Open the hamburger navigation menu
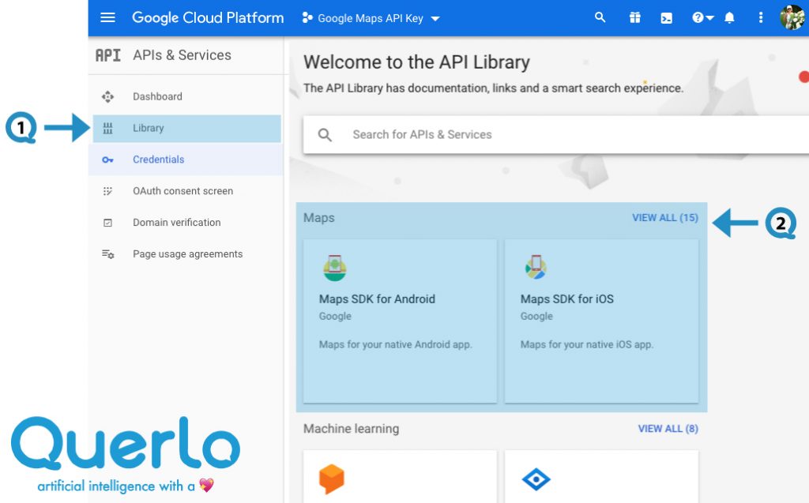 (x=107, y=17)
